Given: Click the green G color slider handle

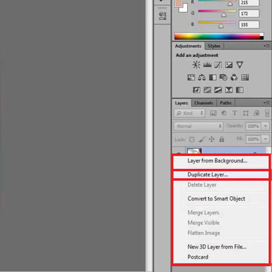Looking at the screenshot, I should point(224,15).
